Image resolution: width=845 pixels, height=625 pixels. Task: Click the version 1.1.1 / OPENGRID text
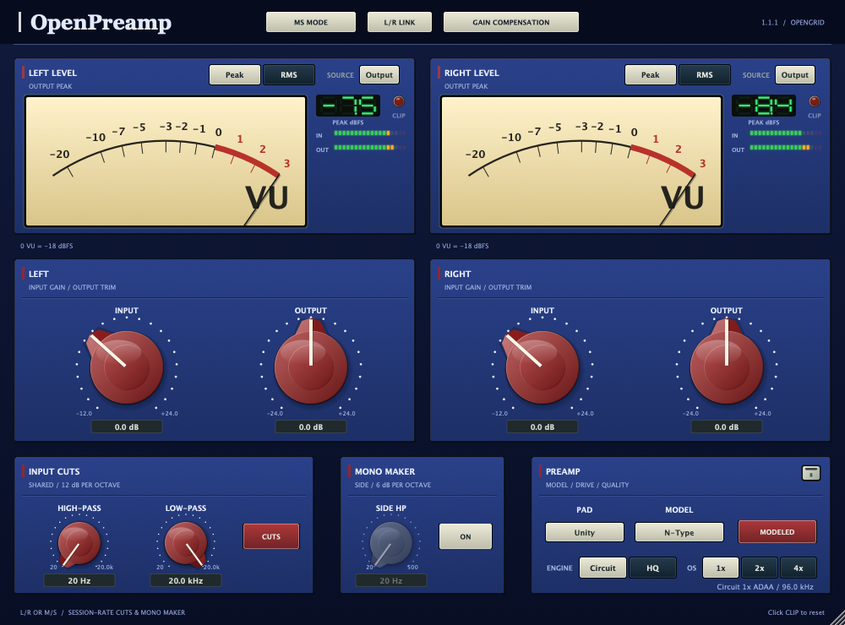tap(793, 23)
